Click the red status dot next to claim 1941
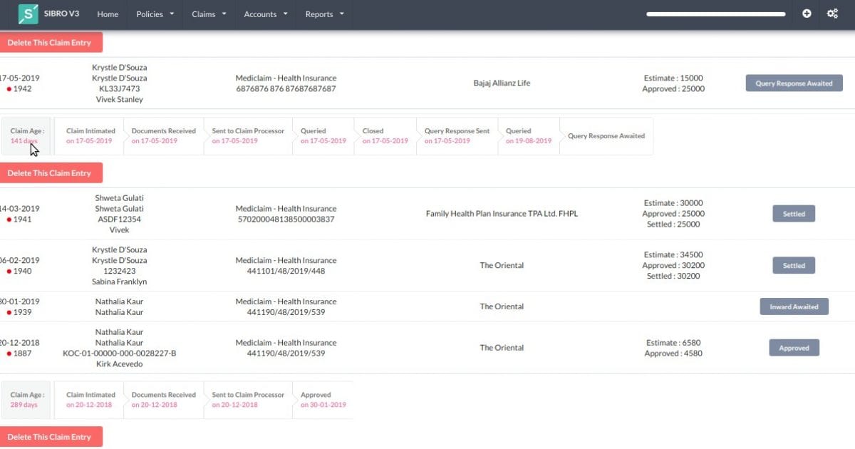This screenshot has height=449, width=855. pos(10,220)
